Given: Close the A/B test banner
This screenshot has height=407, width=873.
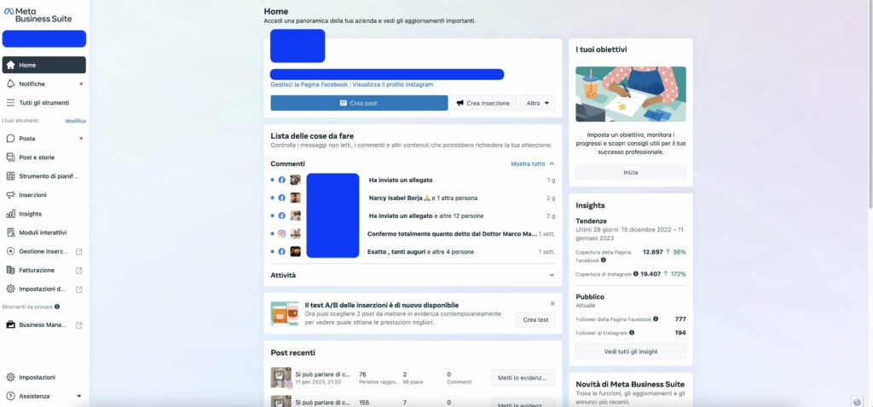Looking at the screenshot, I should 552,304.
